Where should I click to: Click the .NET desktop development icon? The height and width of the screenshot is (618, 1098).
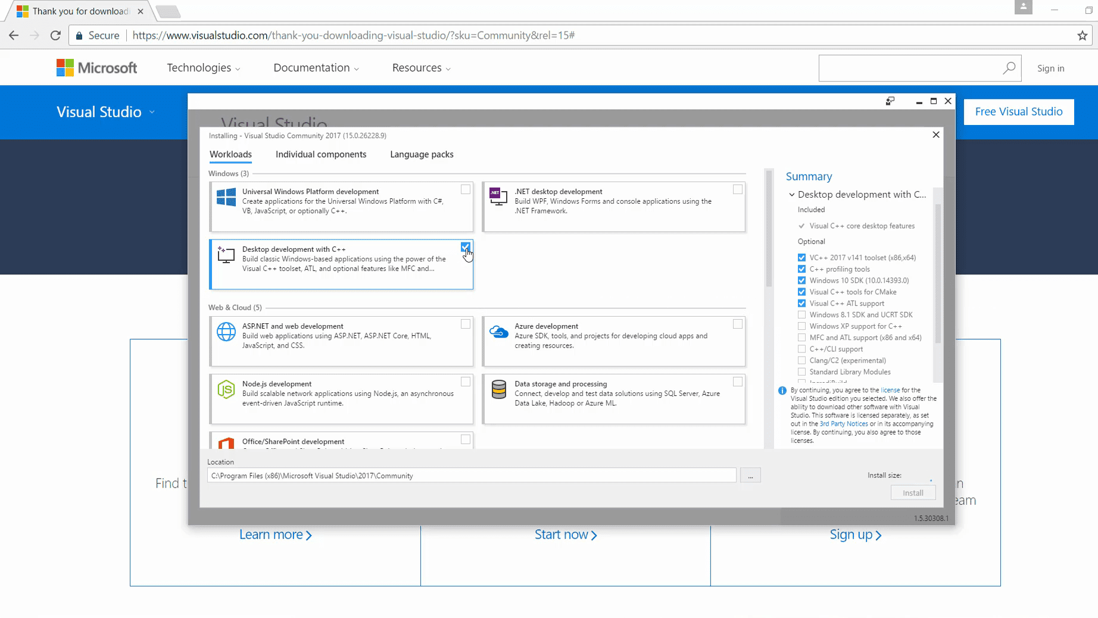pyautogui.click(x=498, y=196)
